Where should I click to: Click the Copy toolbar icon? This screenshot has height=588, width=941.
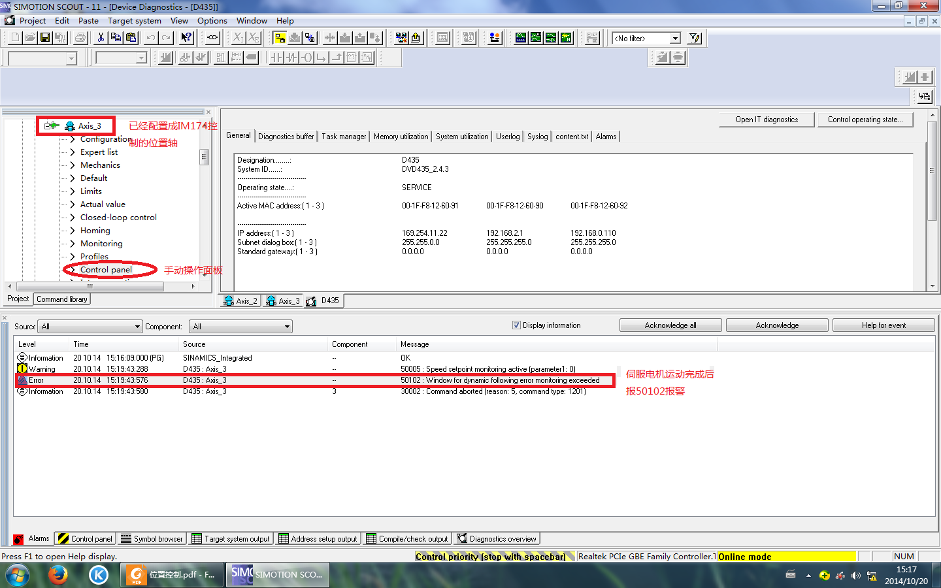116,38
